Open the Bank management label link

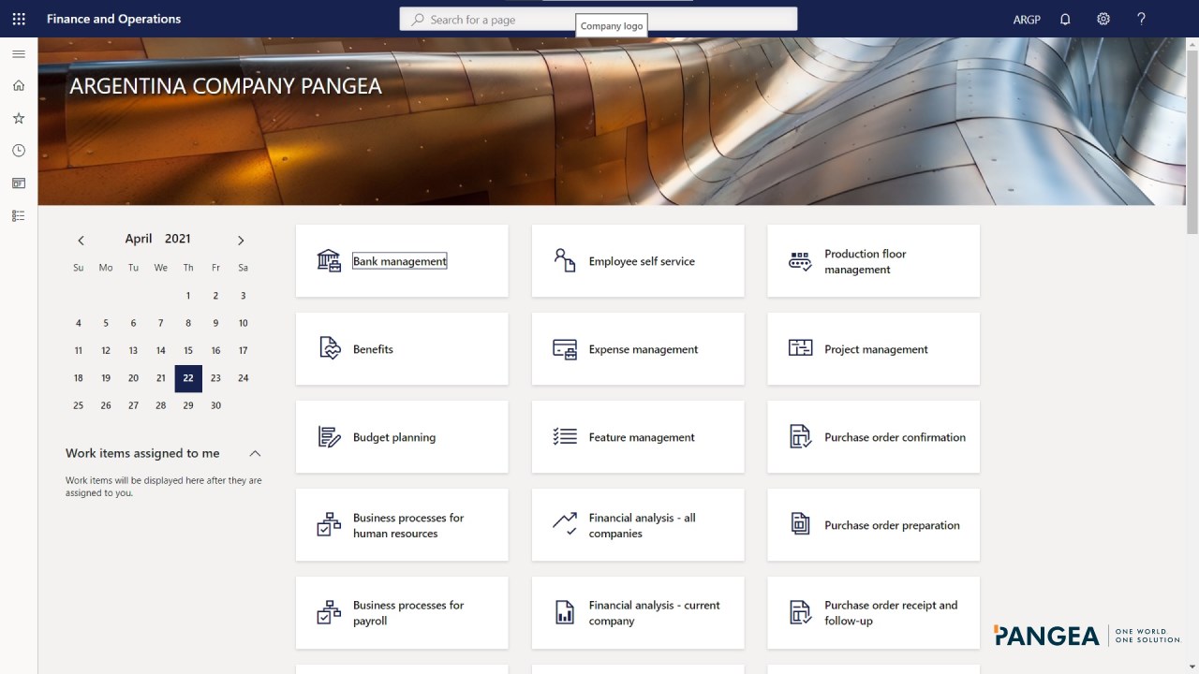tap(400, 261)
